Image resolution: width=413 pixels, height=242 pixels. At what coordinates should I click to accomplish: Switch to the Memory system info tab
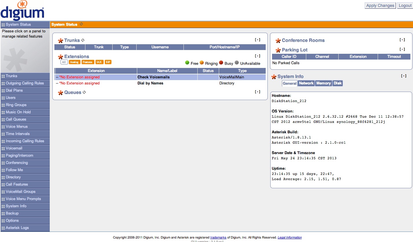[324, 83]
